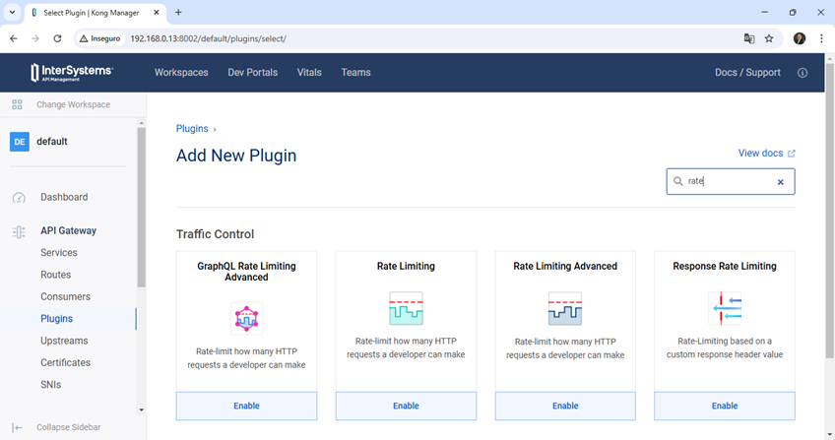This screenshot has width=835, height=440.
Task: Collapse the sidebar
Action: [67, 427]
